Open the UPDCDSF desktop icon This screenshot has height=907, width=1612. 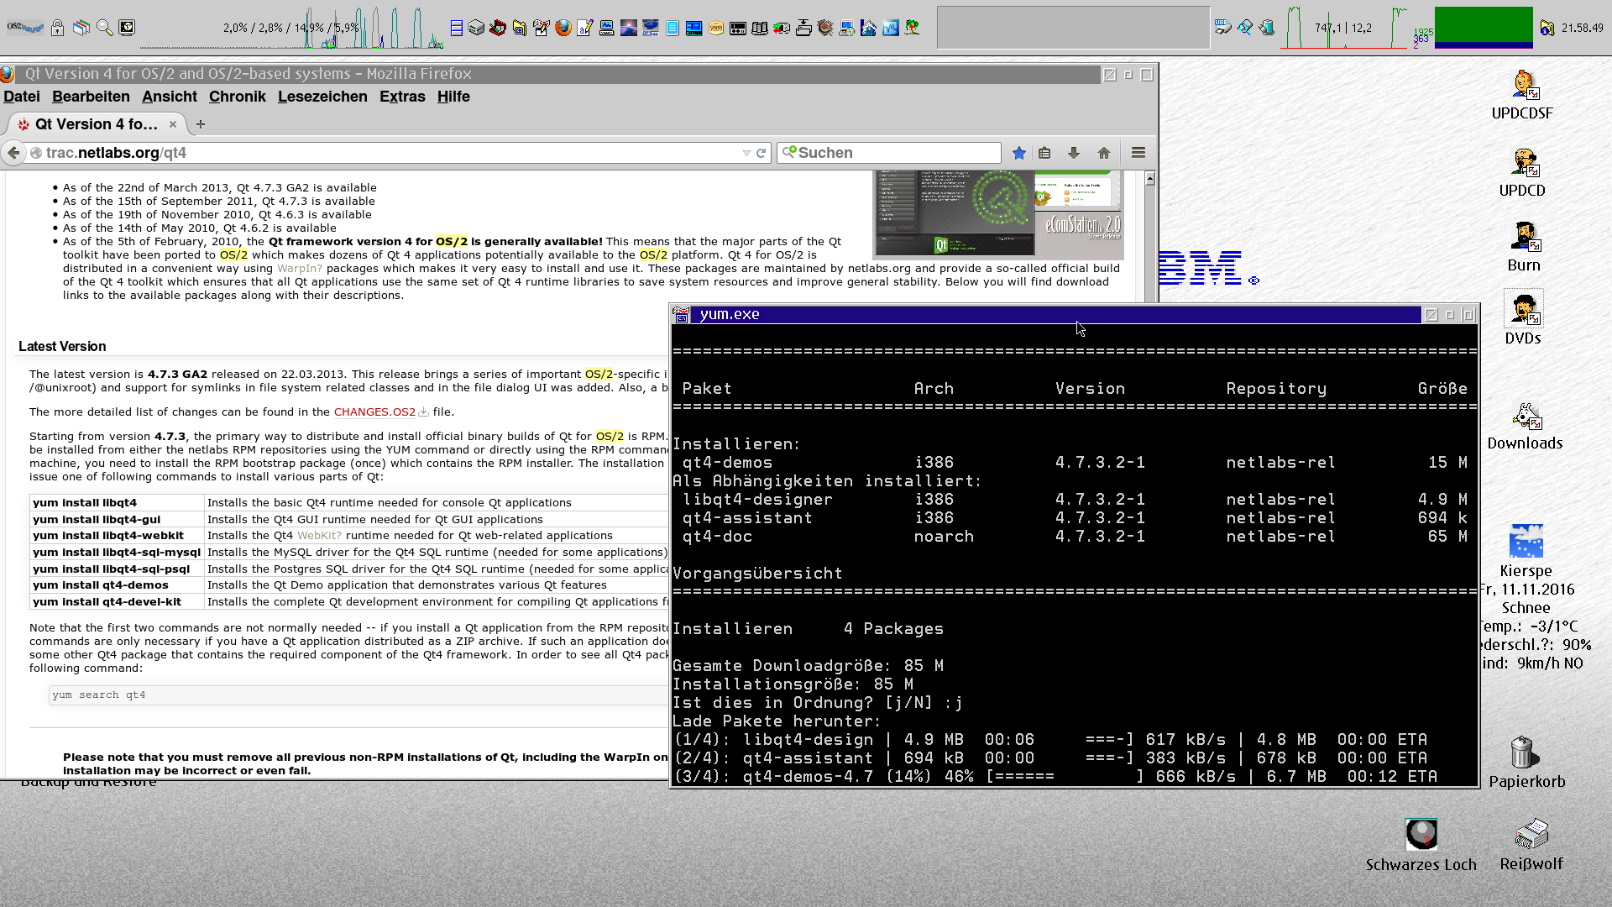[1522, 96]
